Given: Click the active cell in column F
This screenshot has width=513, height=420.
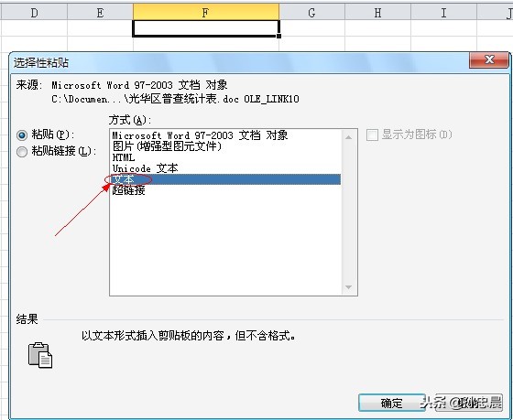Looking at the screenshot, I should tap(206, 28).
